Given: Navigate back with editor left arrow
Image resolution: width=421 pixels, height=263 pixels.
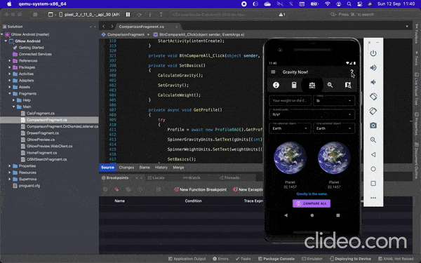Looking at the screenshot, I should (104, 27).
